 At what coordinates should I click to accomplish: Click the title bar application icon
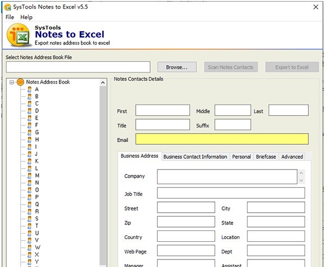8,7
